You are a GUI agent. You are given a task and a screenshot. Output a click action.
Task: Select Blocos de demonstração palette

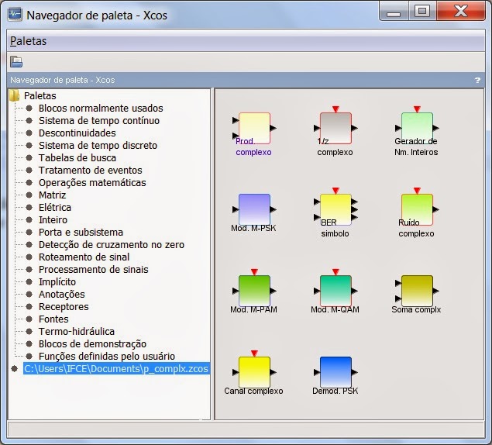[x=92, y=344]
